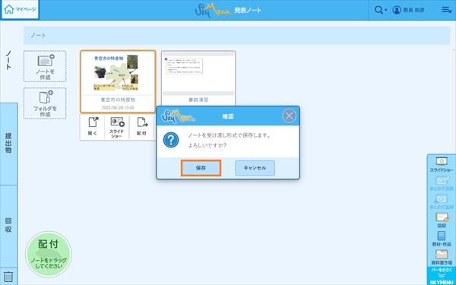
Task: Switch to the 提出物 side tab
Action: pos(8,144)
